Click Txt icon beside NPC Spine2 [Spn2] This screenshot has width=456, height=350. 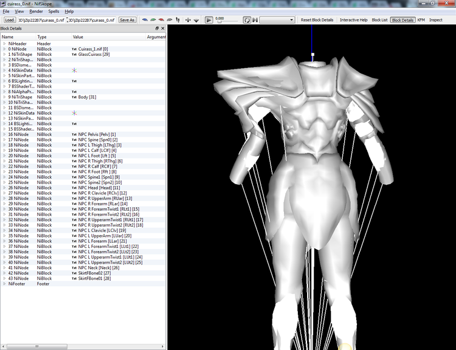tap(74, 182)
